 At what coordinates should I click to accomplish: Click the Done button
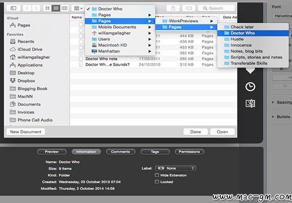195,132
